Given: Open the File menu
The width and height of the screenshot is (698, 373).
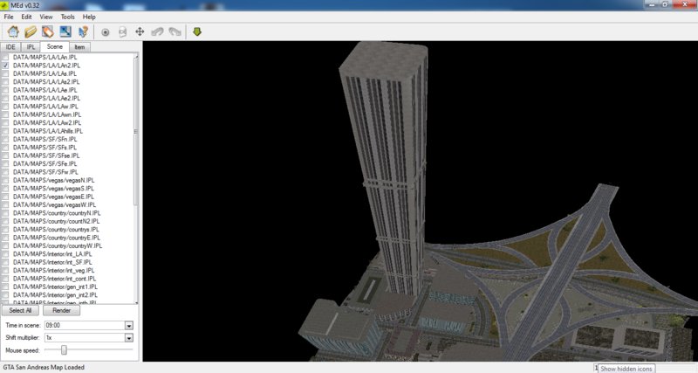Looking at the screenshot, I should coord(9,17).
